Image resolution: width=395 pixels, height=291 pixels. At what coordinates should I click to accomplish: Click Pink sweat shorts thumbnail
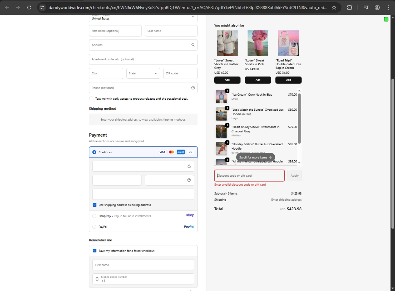pyautogui.click(x=258, y=43)
